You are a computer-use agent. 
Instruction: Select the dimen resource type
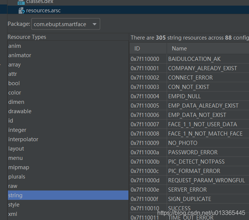point(68,102)
